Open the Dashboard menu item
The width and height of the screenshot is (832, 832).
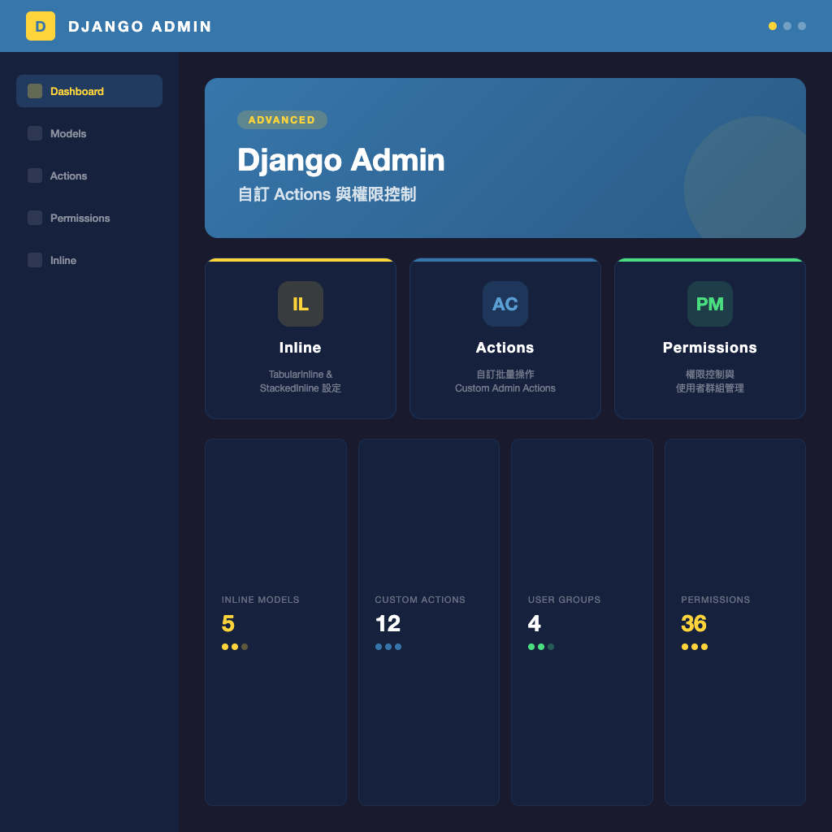pyautogui.click(x=89, y=91)
